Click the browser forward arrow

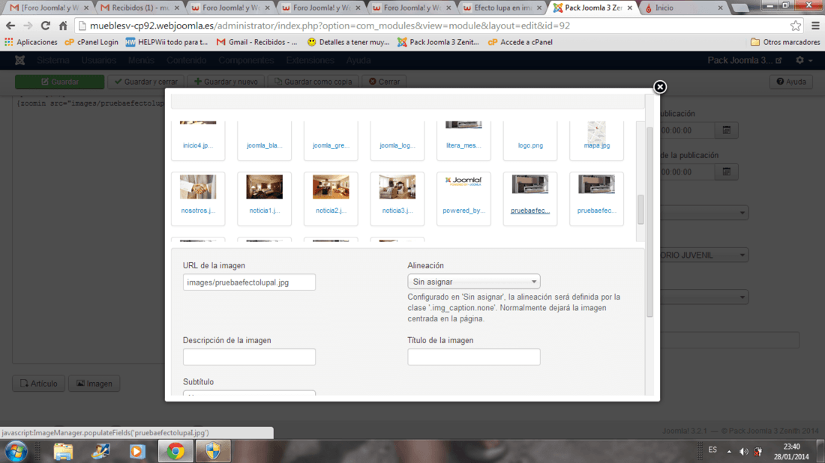[28, 25]
